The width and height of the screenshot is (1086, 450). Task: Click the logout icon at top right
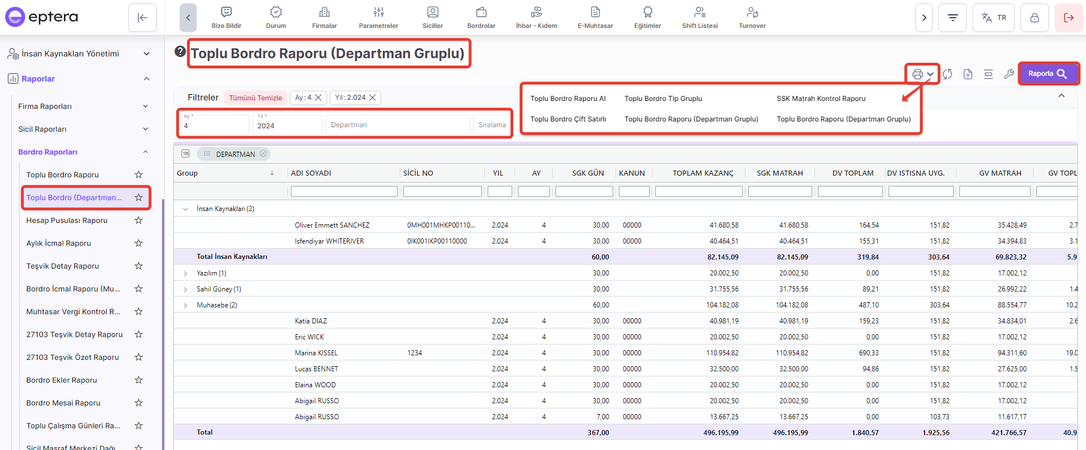coord(1068,18)
